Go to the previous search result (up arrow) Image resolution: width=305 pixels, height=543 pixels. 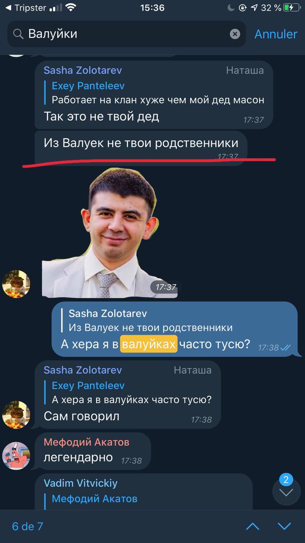[x=252, y=526]
